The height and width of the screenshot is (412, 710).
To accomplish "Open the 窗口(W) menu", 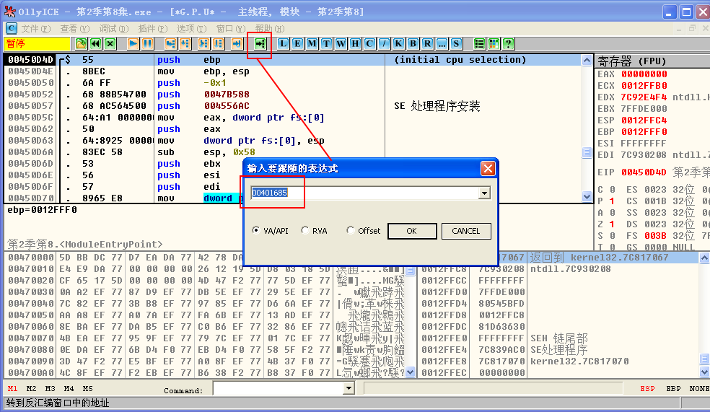I will coord(231,29).
